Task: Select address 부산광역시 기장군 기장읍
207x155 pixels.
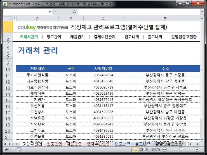Action: pos(165,118)
